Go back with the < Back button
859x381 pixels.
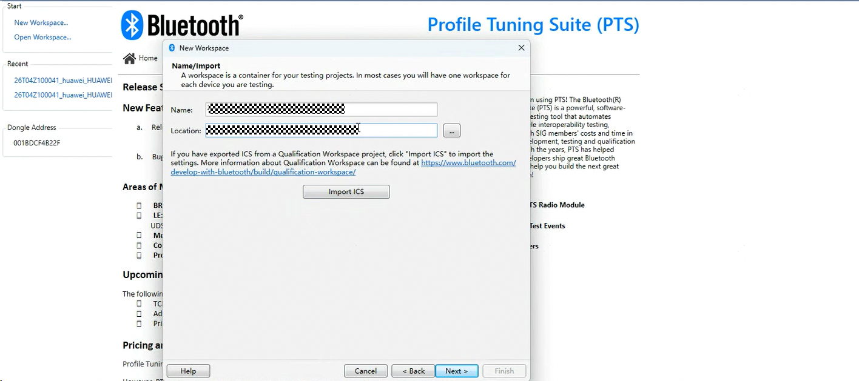pos(413,371)
